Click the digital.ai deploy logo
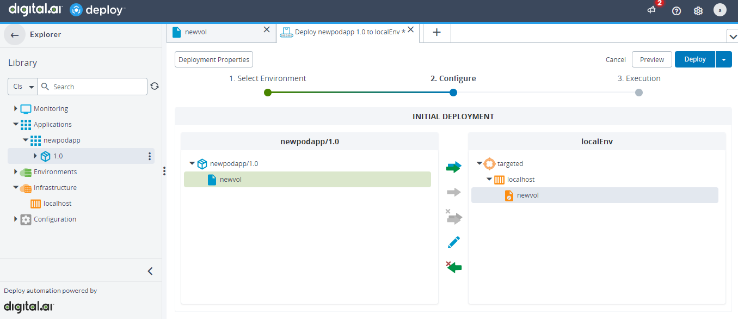The width and height of the screenshot is (738, 319). (66, 10)
